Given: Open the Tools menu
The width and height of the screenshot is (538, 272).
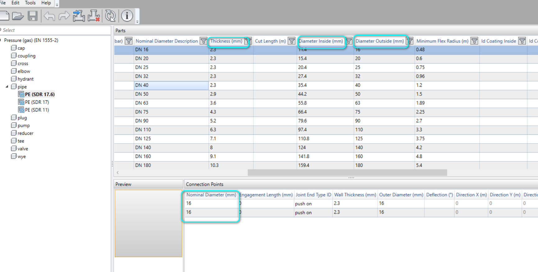Looking at the screenshot, I should pos(30,3).
